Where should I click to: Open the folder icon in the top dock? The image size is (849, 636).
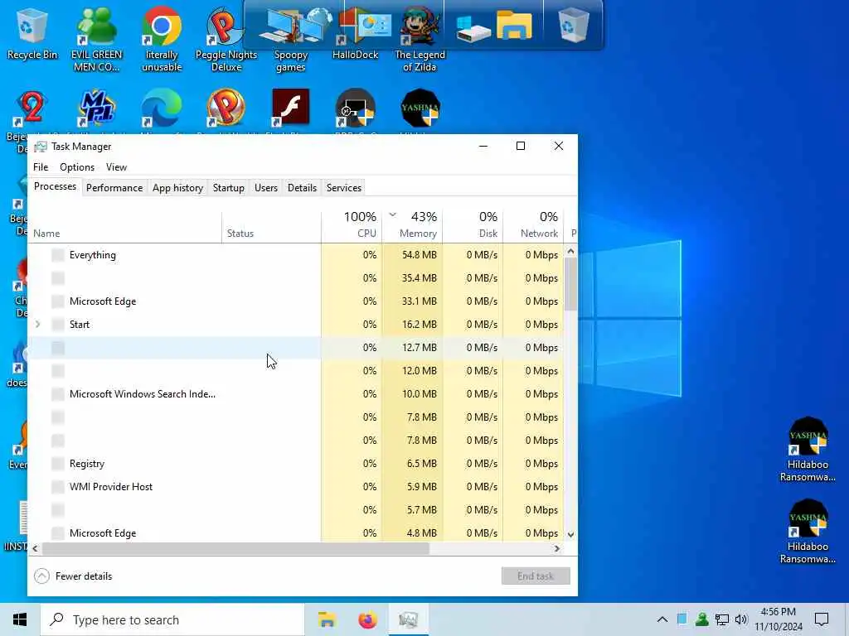point(514,25)
